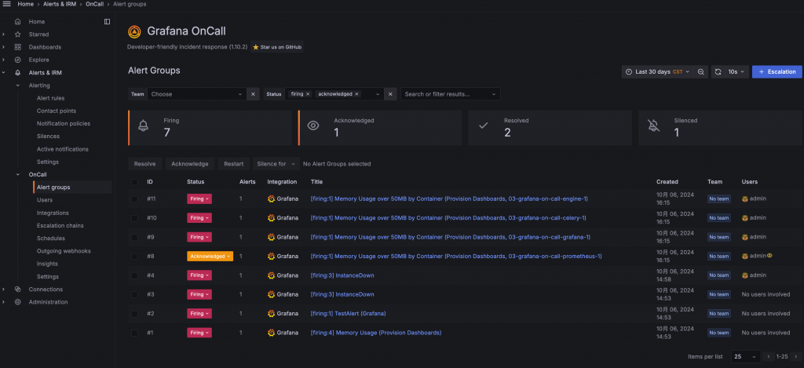Click the Connections icon in the sidebar
The image size is (804, 368).
[18, 289]
